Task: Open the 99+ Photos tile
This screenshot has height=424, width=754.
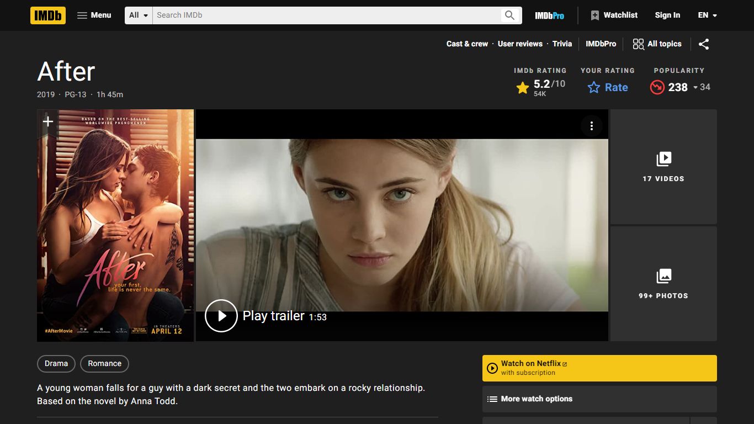Action: pyautogui.click(x=663, y=284)
